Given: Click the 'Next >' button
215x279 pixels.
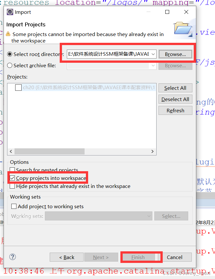Looking at the screenshot, I should click(x=101, y=257).
